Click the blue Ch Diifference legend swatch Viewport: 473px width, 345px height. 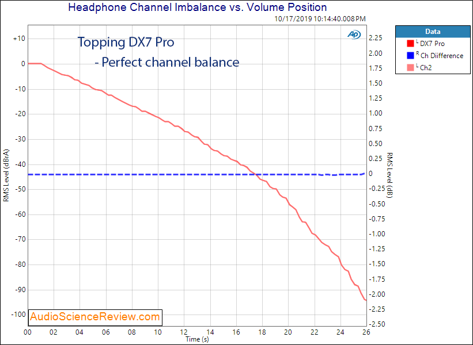(x=410, y=56)
